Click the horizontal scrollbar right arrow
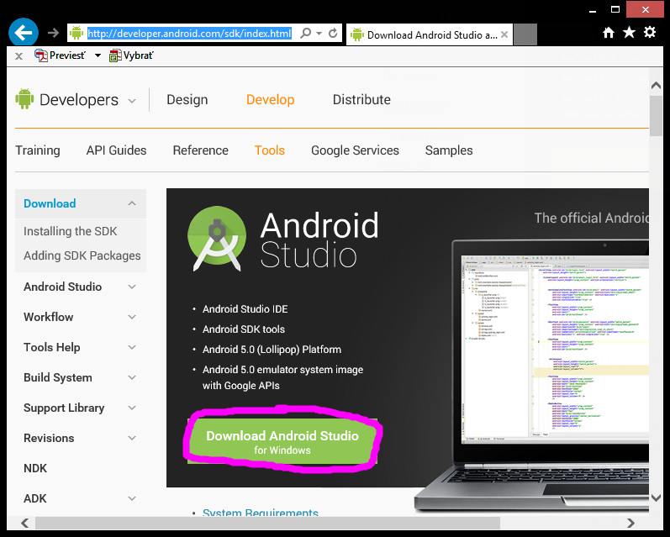This screenshot has height=537, width=670. tap(630, 523)
